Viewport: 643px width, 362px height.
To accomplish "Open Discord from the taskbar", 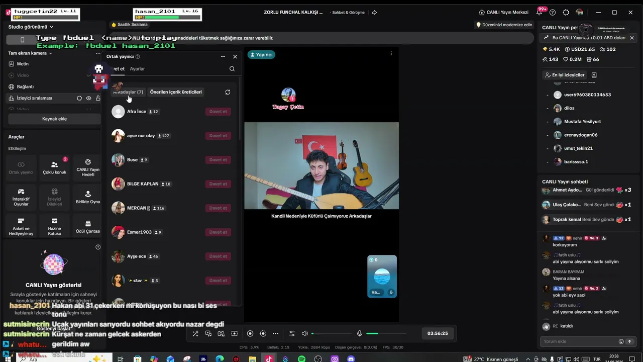I will (x=351, y=359).
